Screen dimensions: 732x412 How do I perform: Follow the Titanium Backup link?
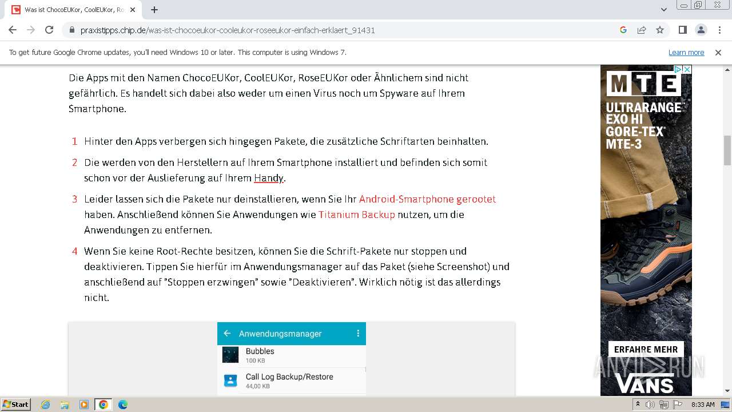[357, 215]
